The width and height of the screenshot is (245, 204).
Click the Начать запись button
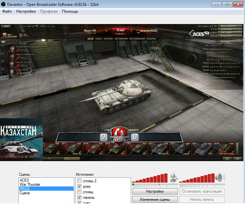point(202,199)
